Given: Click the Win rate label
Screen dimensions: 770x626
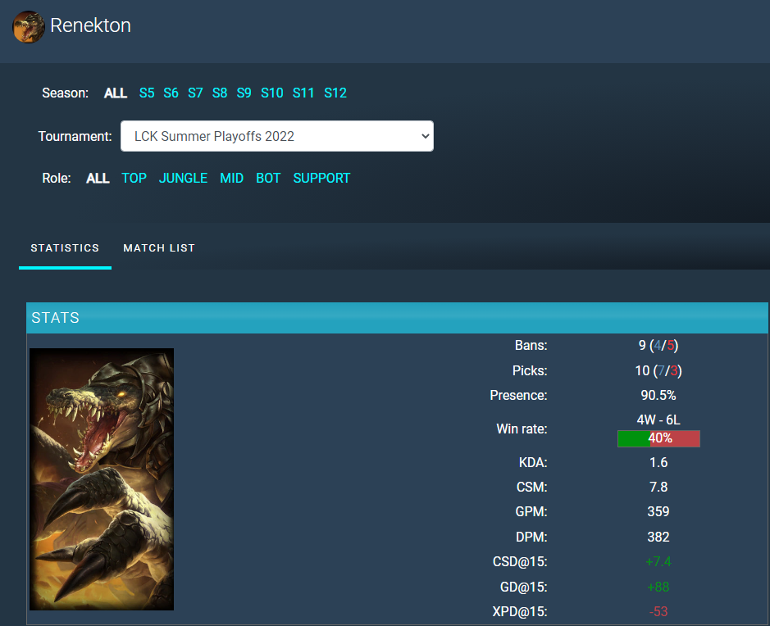Looking at the screenshot, I should coord(522,429).
